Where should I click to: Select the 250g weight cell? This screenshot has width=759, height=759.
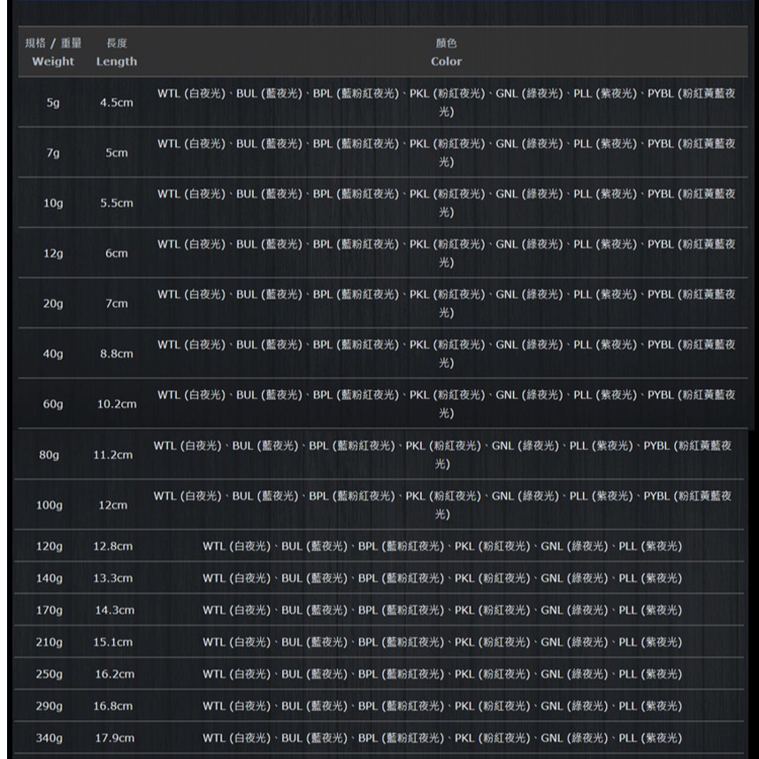pyautogui.click(x=50, y=674)
